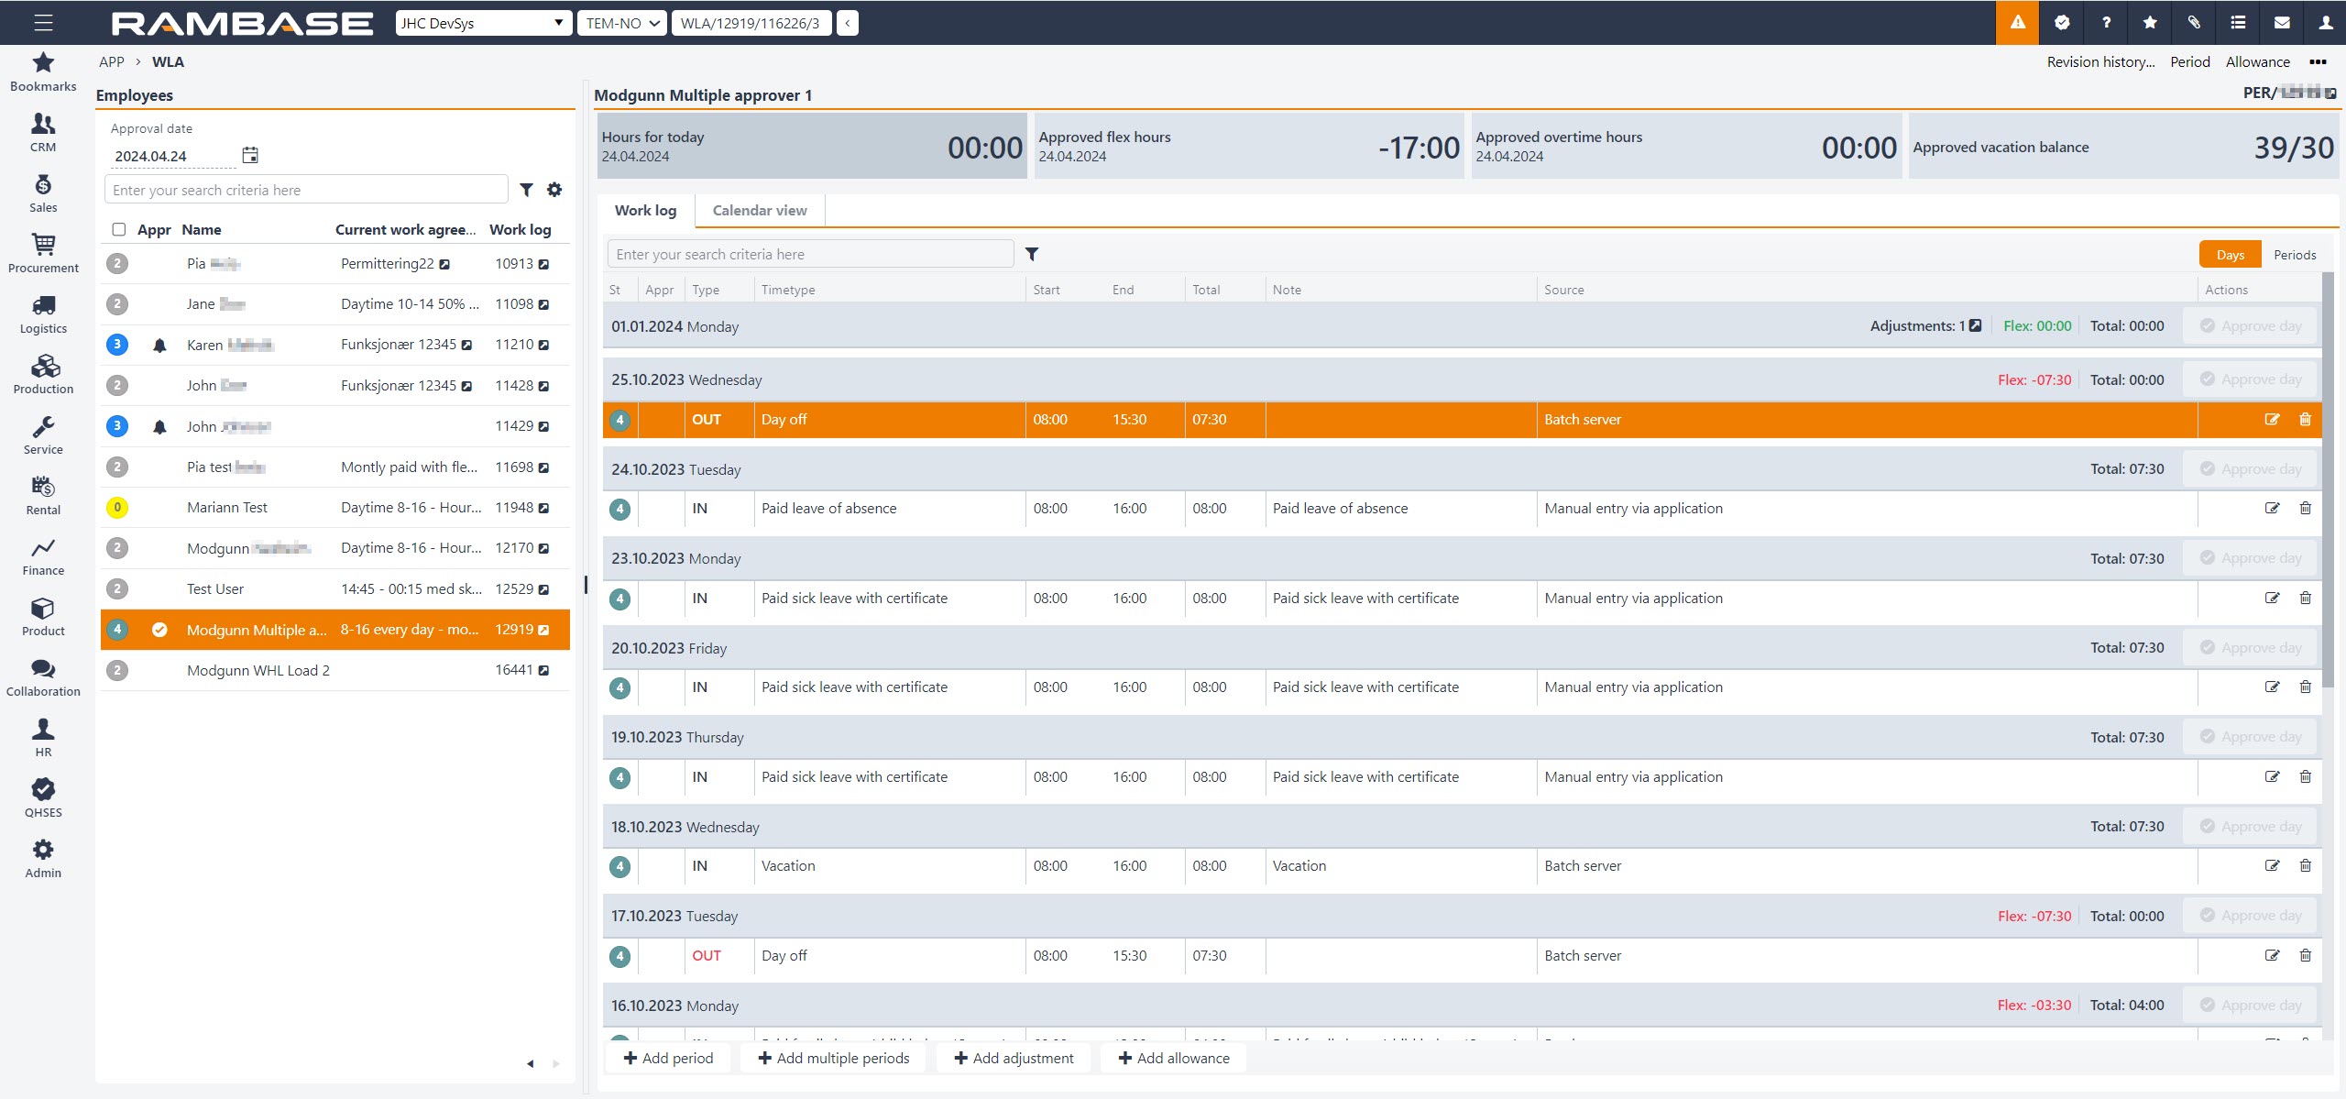Edit the highlighted Day off entry

pyautogui.click(x=2272, y=419)
